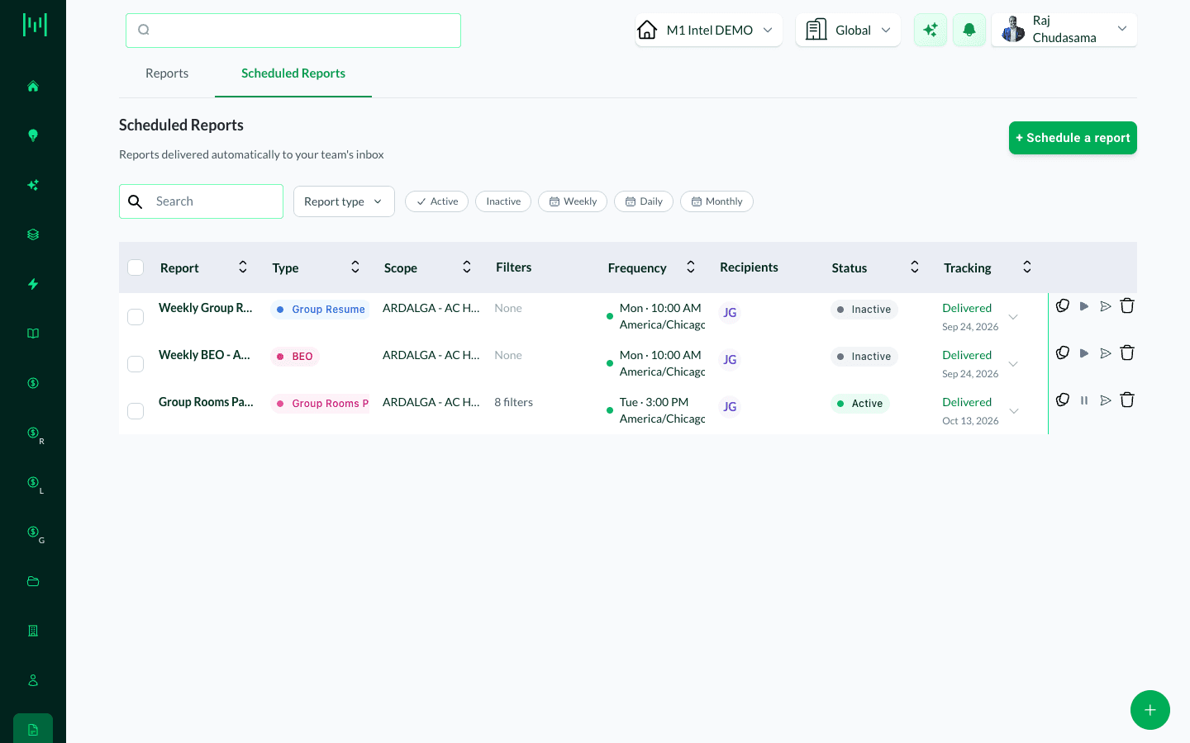
Task: Open the lightbulb insights sidebar item
Action: [x=33, y=135]
